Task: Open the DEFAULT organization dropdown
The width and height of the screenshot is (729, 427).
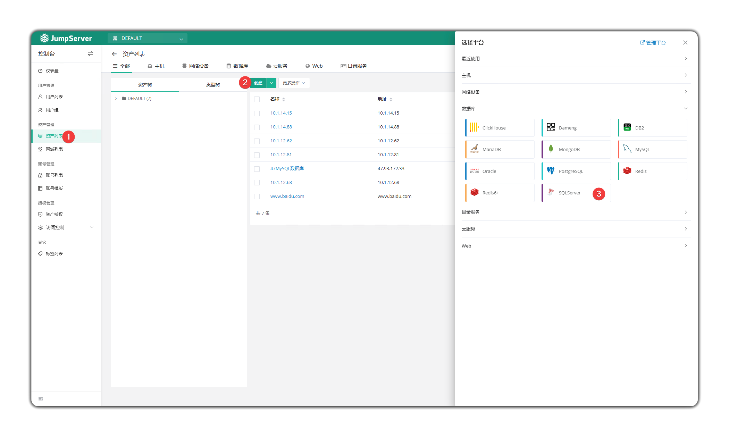Action: (x=148, y=38)
